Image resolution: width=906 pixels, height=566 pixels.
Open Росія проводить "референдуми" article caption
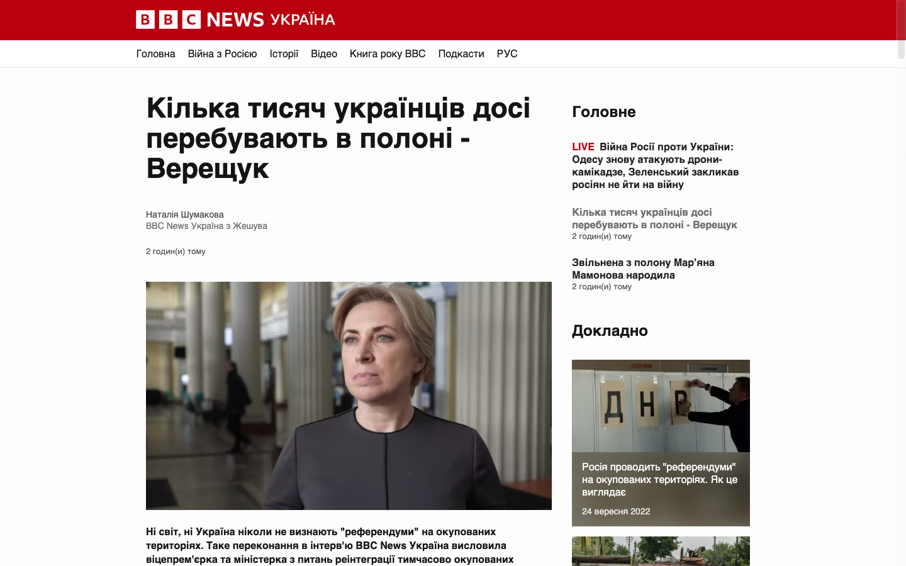[659, 479]
